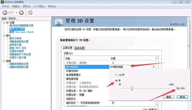Open the 文件(F) menu
Image resolution: width=192 pixels, height=110 pixels.
[x=5, y=6]
